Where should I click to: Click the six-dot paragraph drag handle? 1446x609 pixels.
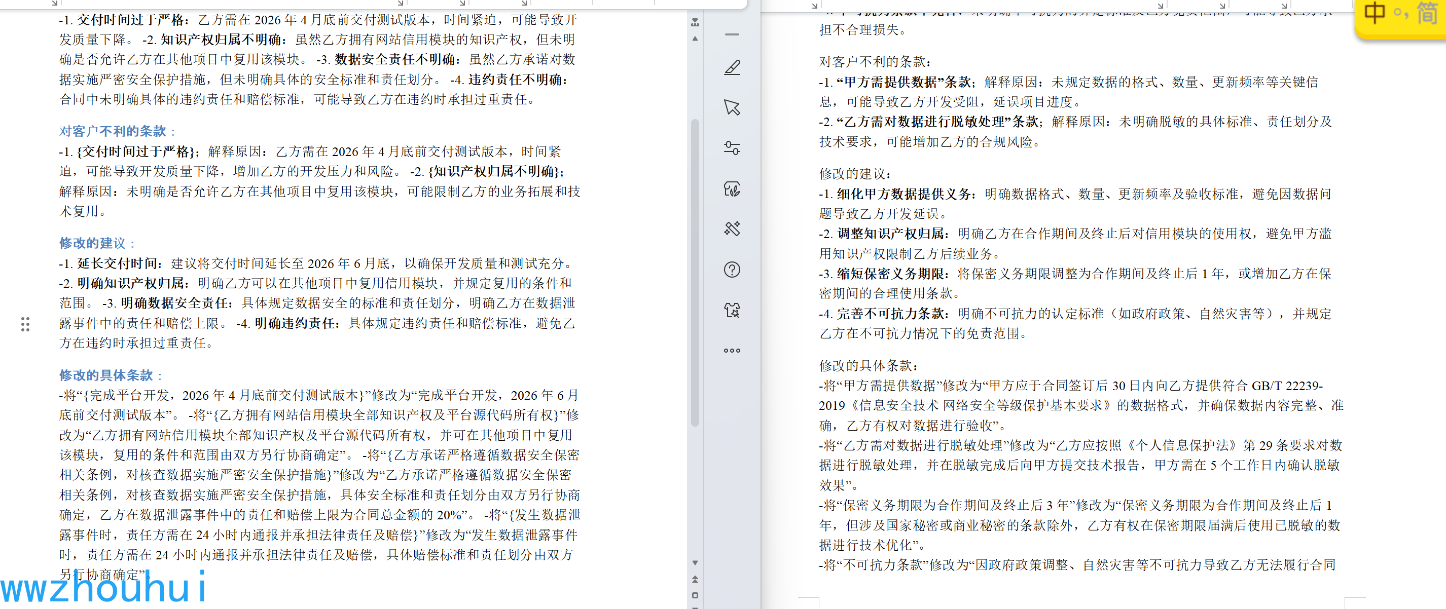(25, 324)
